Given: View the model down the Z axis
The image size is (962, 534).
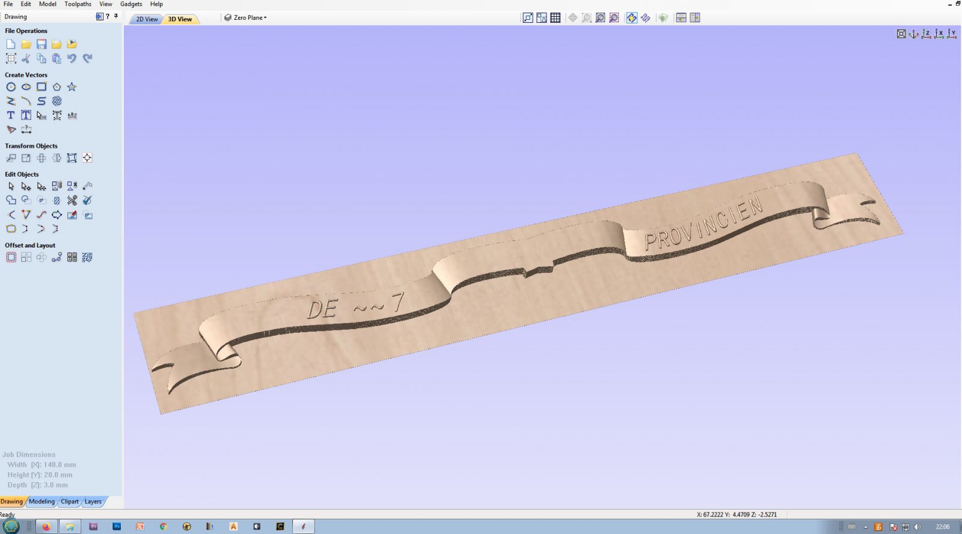Looking at the screenshot, I should (927, 34).
